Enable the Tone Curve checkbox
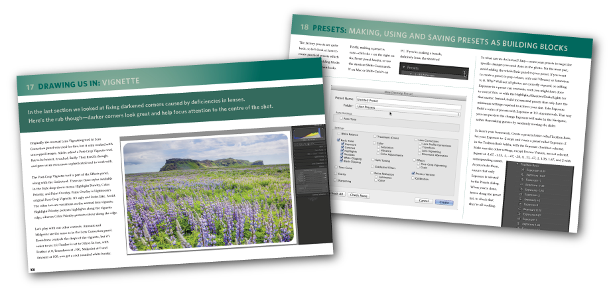The height and width of the screenshot is (291, 609). pyautogui.click(x=336, y=167)
